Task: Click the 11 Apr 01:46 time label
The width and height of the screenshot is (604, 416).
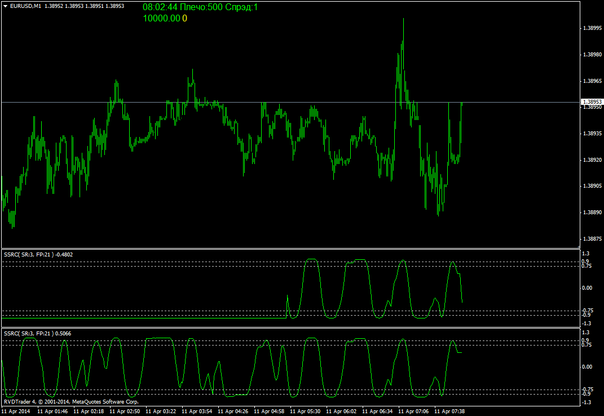Action: [x=52, y=411]
